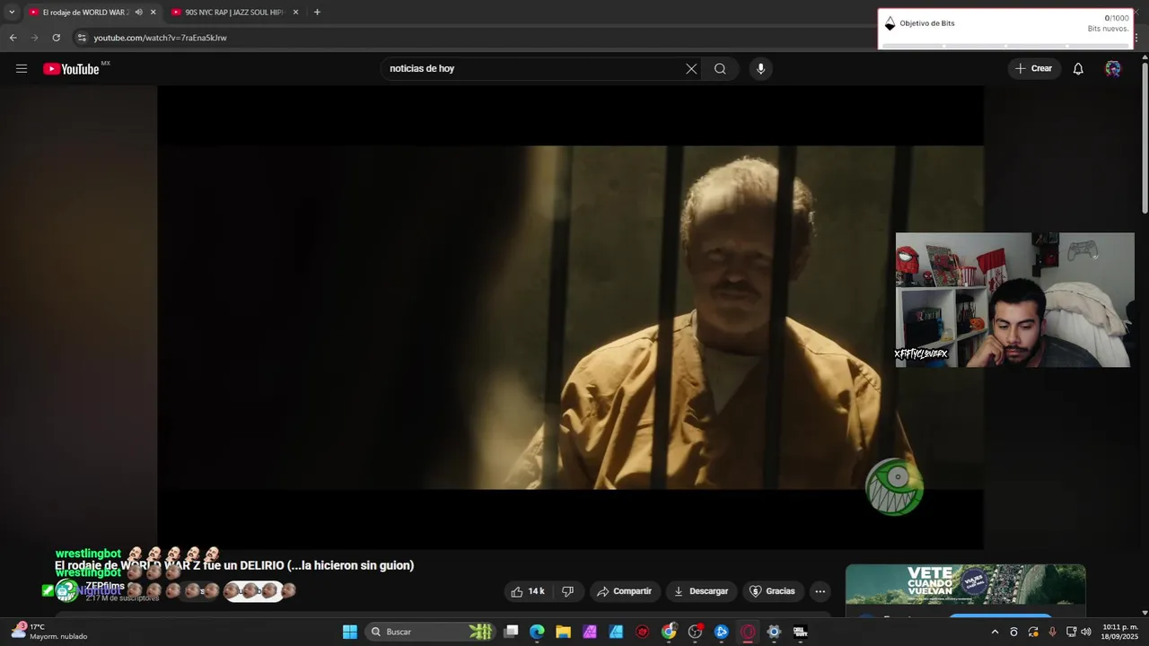Click the Crear button
The width and height of the screenshot is (1149, 646).
tap(1033, 69)
